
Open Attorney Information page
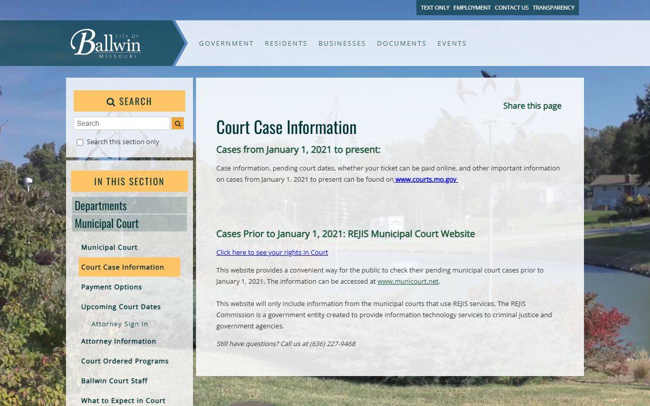click(118, 341)
